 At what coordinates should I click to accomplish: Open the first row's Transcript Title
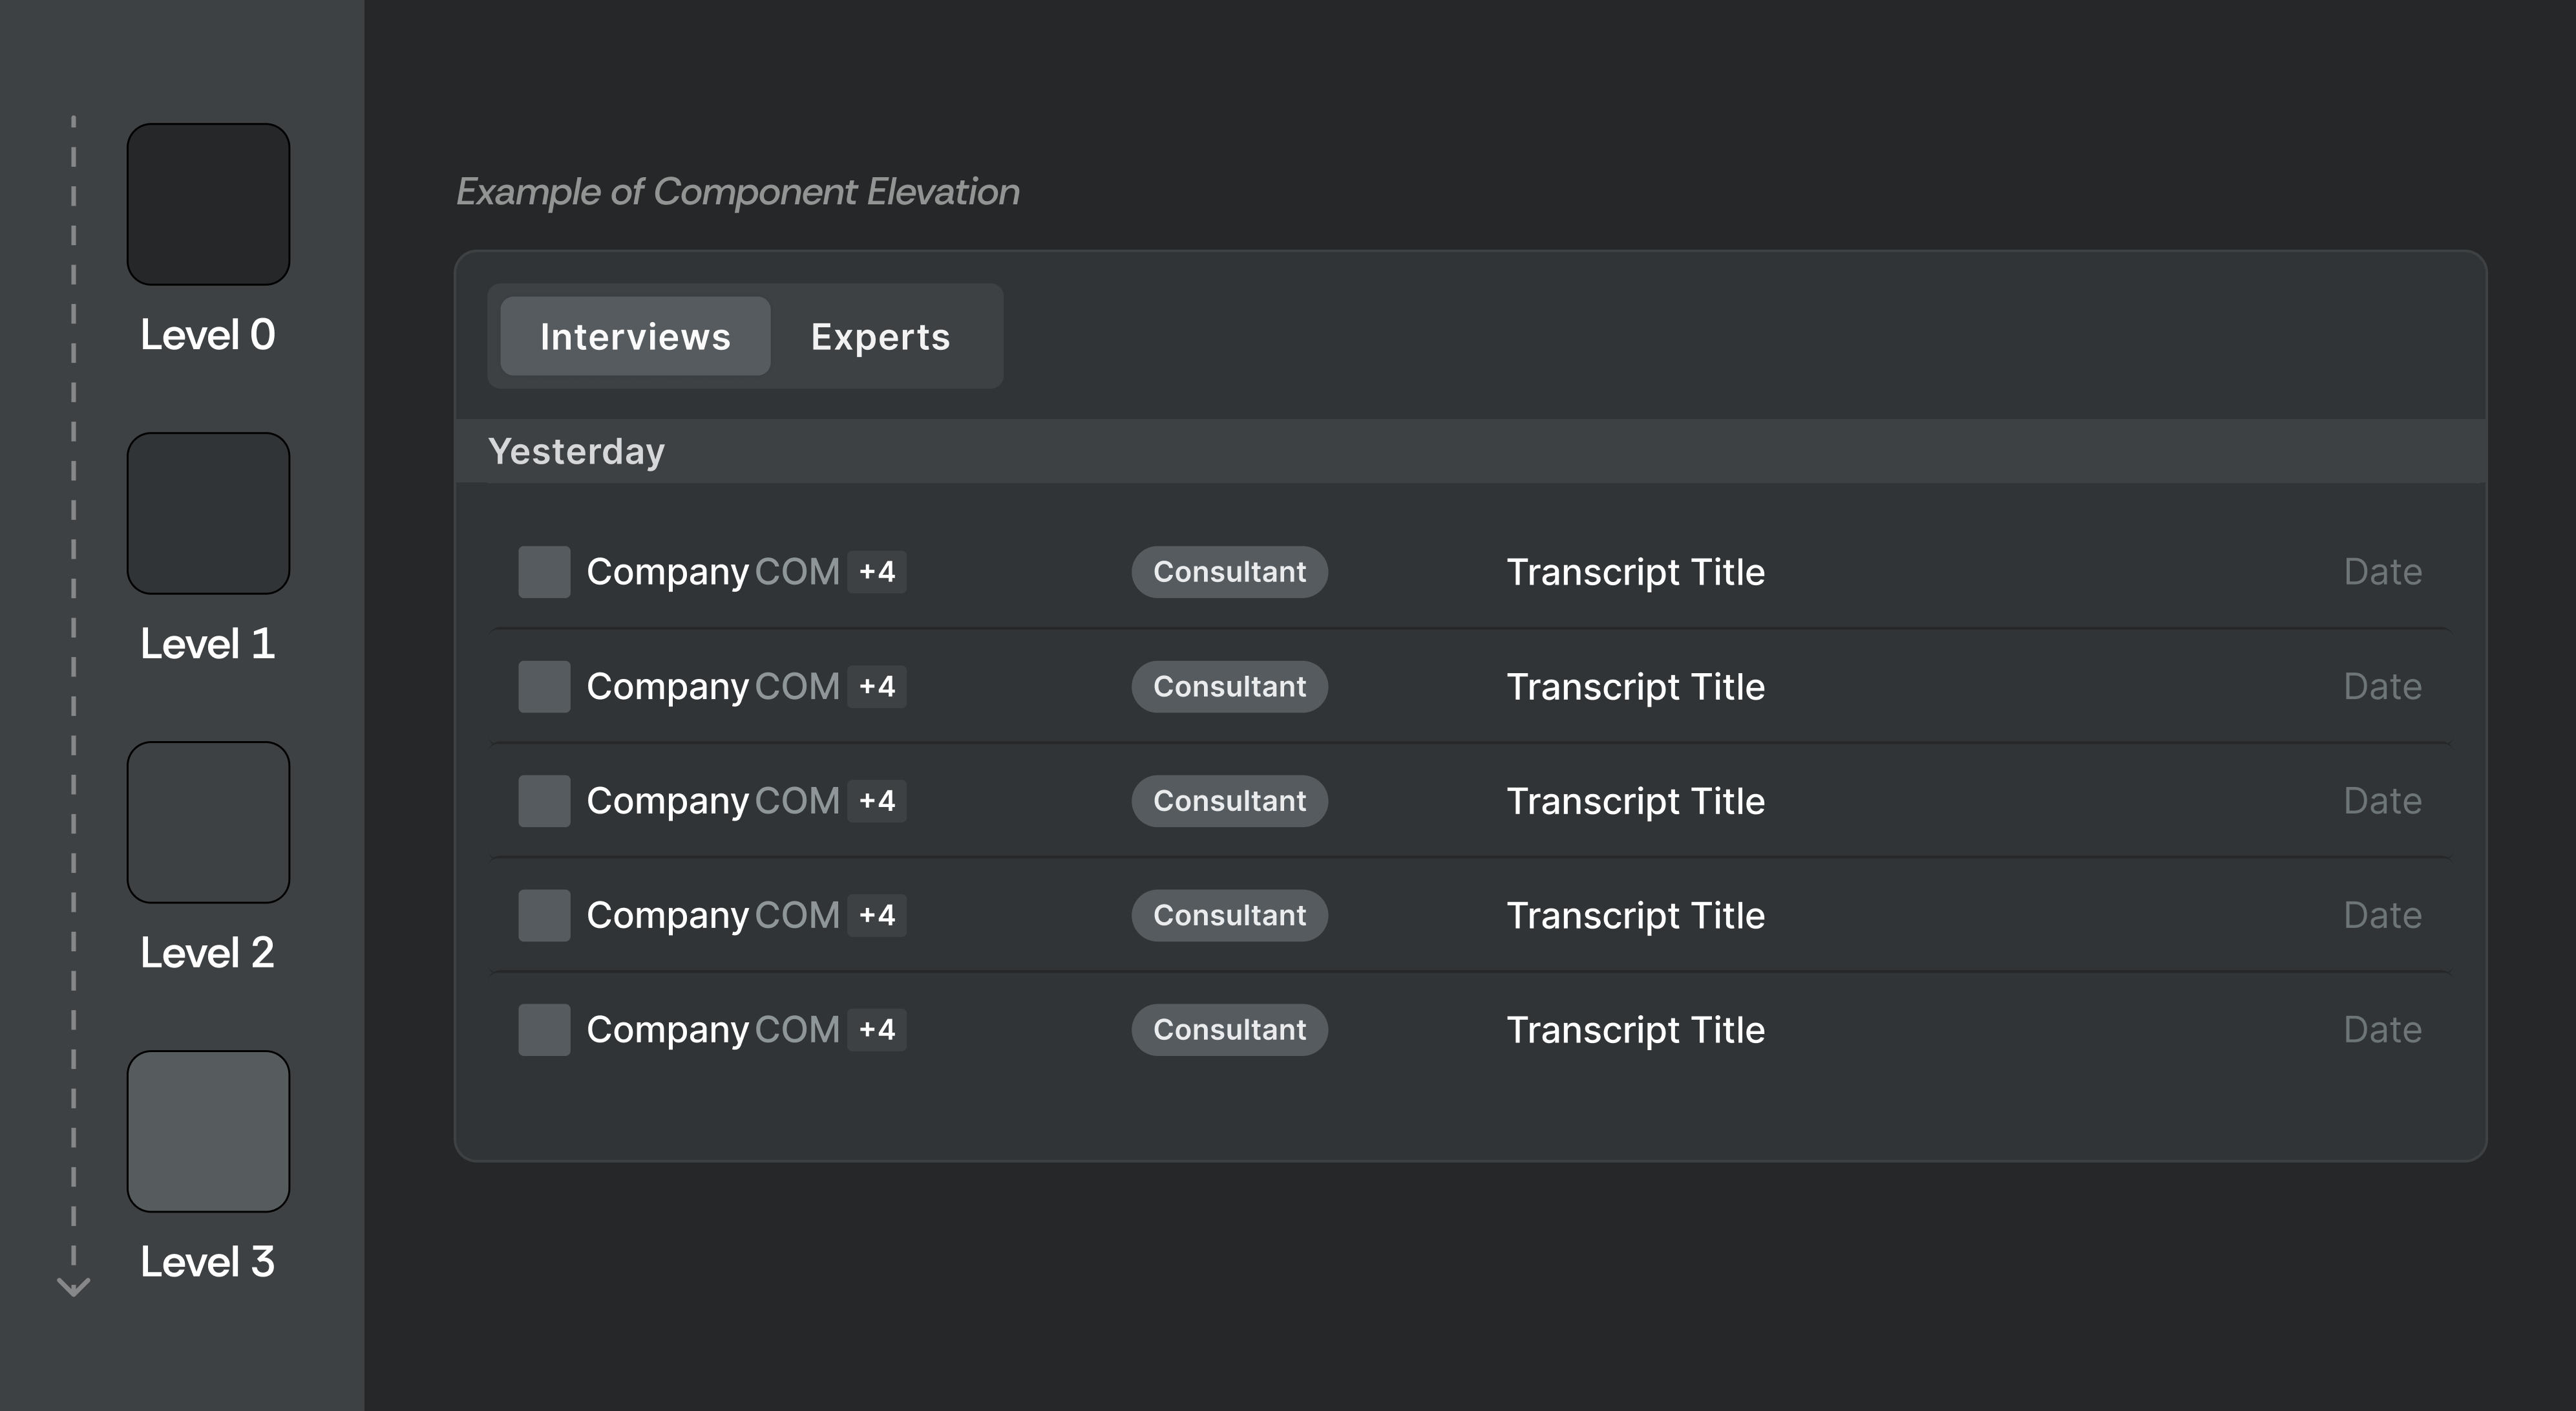coord(1635,572)
